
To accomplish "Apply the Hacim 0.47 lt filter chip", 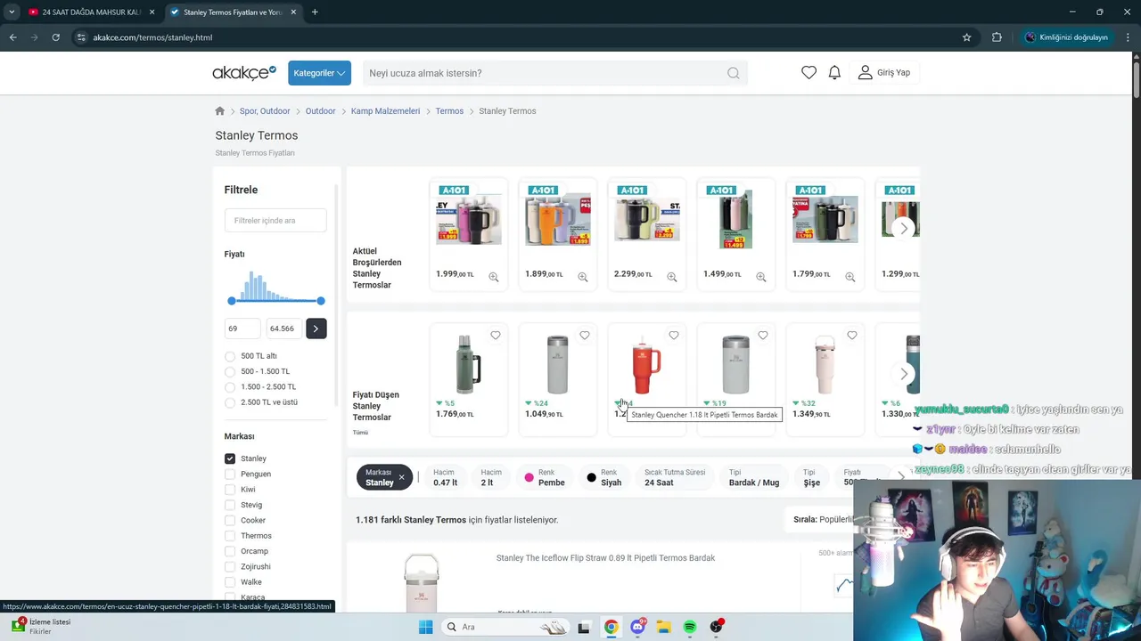I will (446, 477).
